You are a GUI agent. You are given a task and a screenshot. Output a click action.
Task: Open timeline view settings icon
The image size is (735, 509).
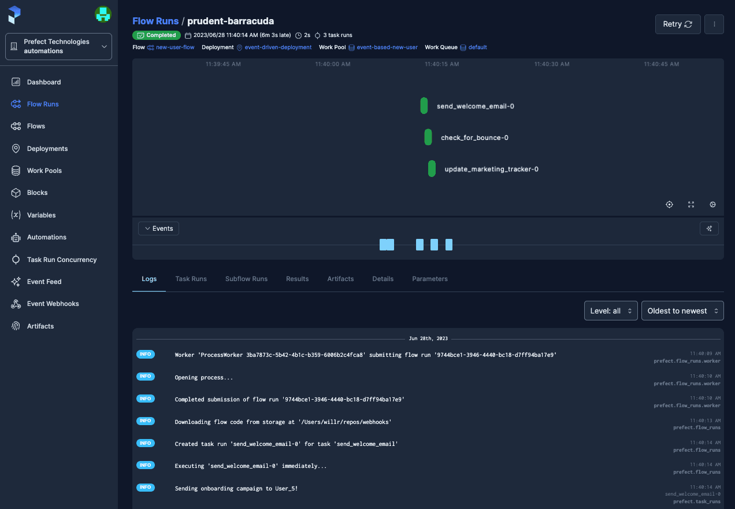712,205
